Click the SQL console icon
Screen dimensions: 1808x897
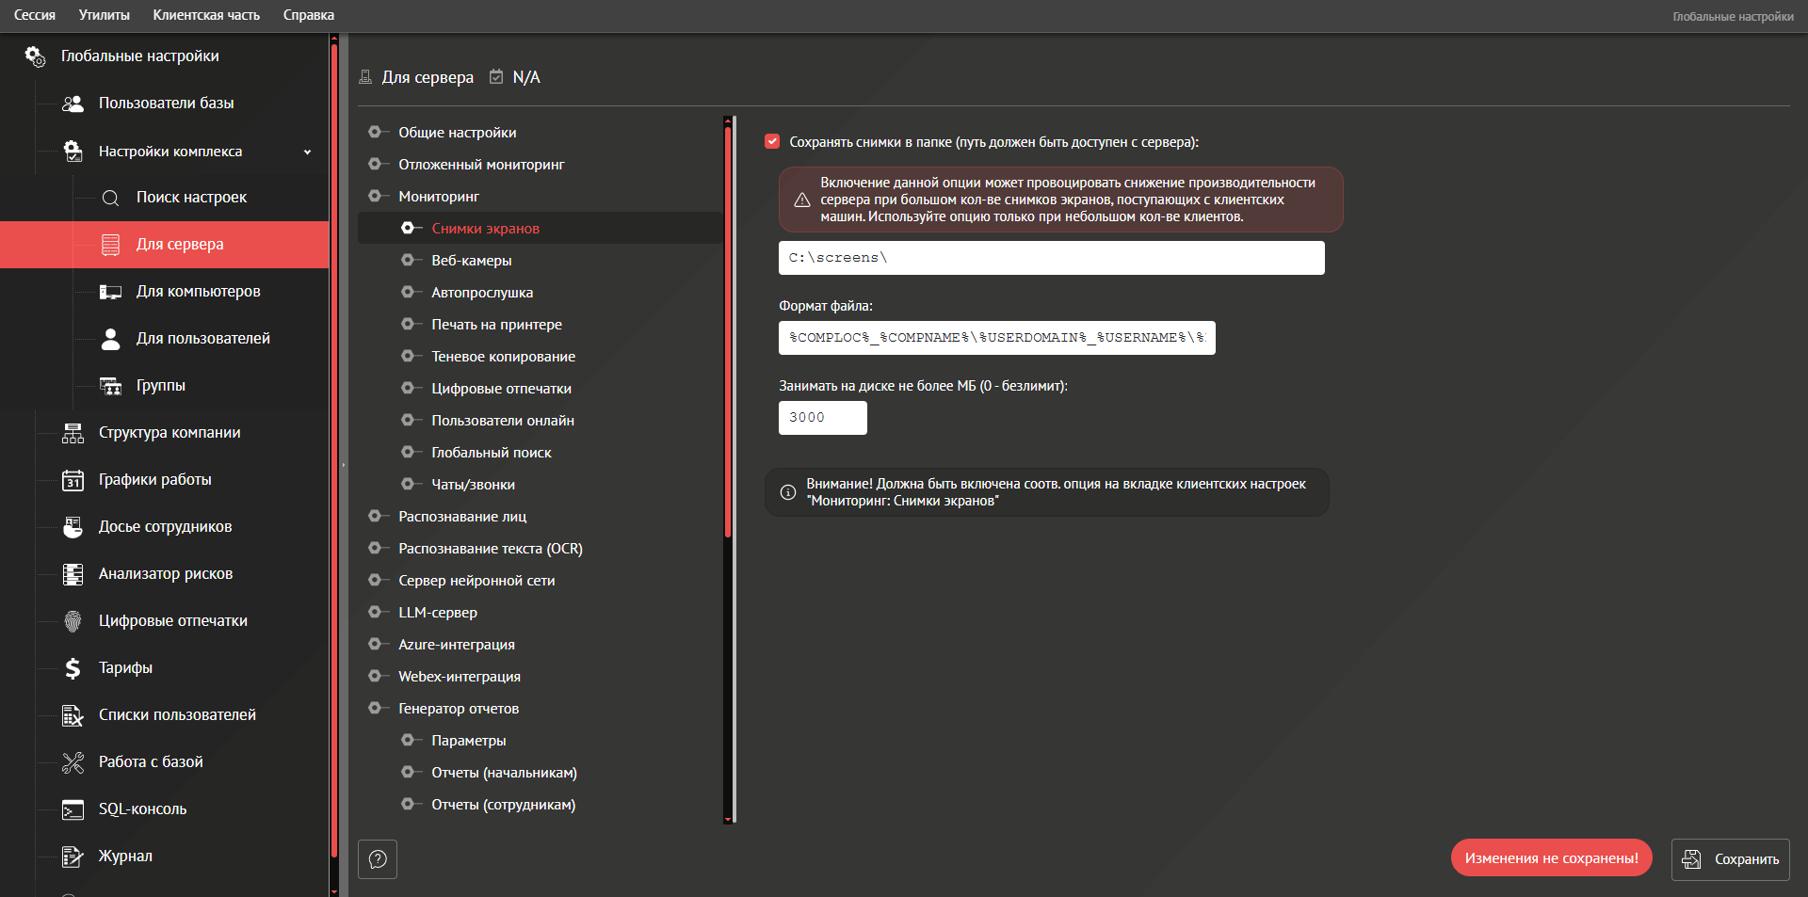coord(73,809)
